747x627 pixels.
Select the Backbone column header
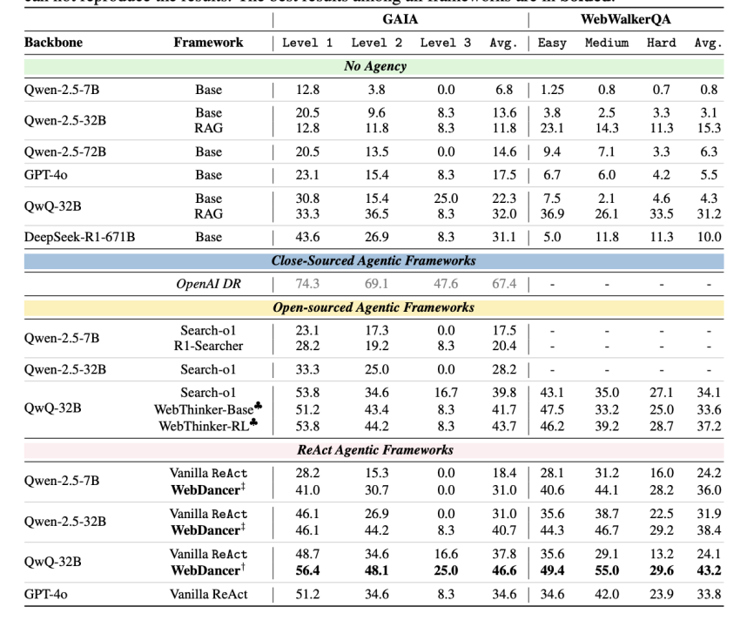click(53, 43)
